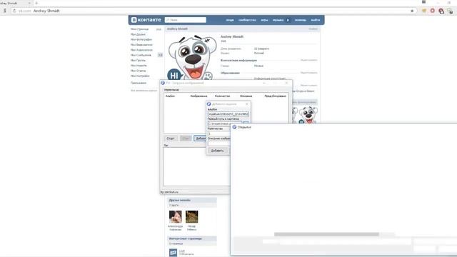Open "сообщества" in the VK header menu
The image size is (457, 257).
pyautogui.click(x=247, y=20)
